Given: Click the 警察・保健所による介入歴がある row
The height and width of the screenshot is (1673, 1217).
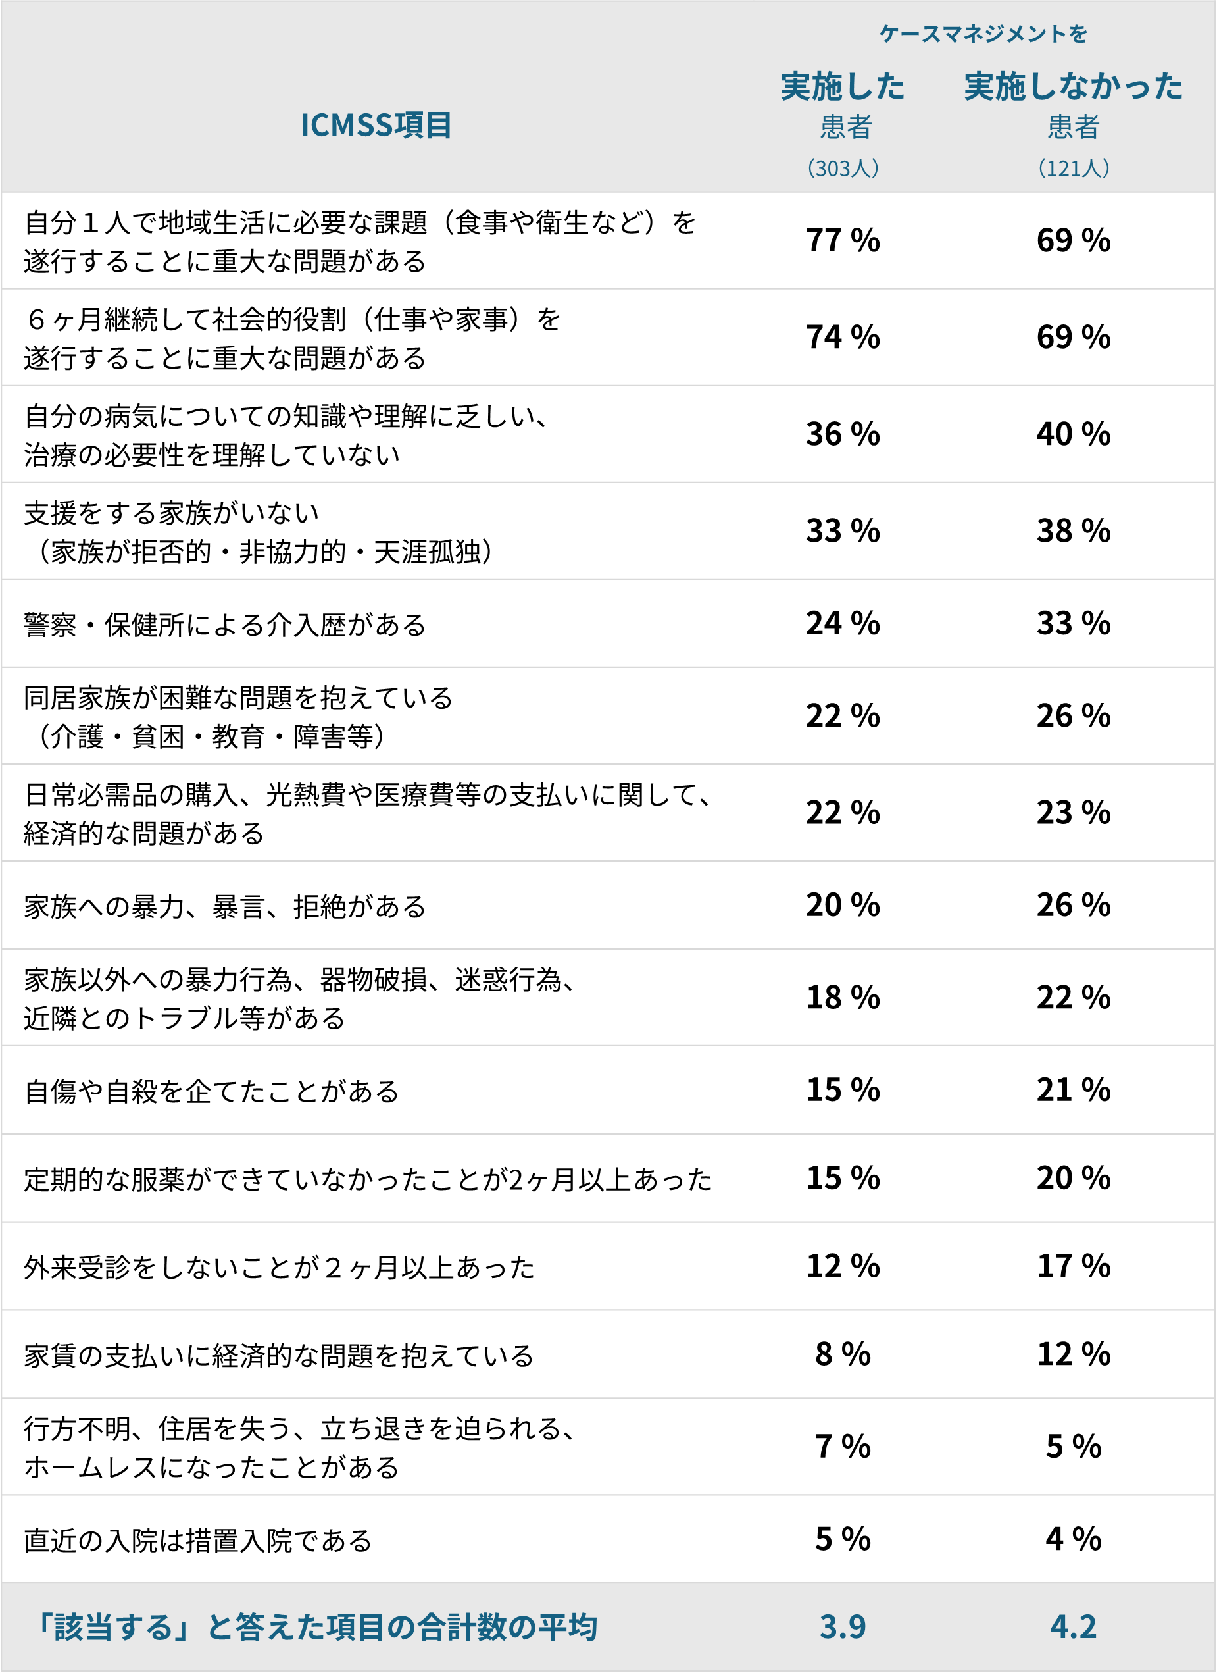Looking at the screenshot, I should click(x=608, y=624).
